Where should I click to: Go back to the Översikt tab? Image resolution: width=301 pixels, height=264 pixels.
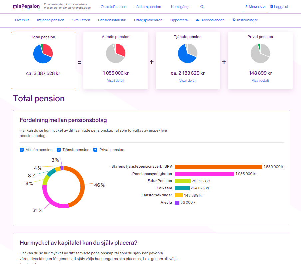click(x=22, y=20)
